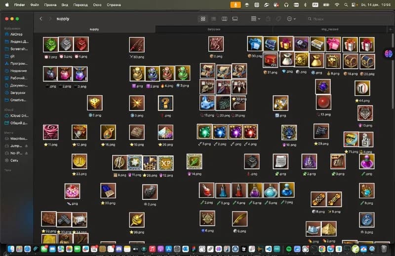Image resolution: width=395 pixels, height=256 pixels.
Task: Select the dark rock icon 2.png
Action: coord(150,192)
